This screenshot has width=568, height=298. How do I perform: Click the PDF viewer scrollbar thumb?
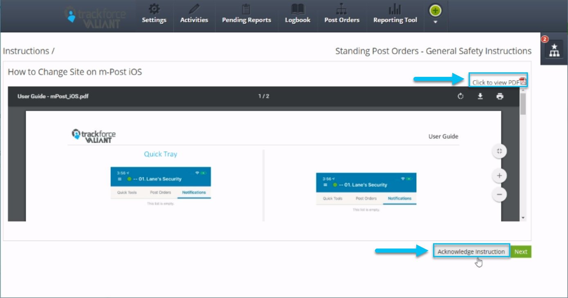(523, 104)
